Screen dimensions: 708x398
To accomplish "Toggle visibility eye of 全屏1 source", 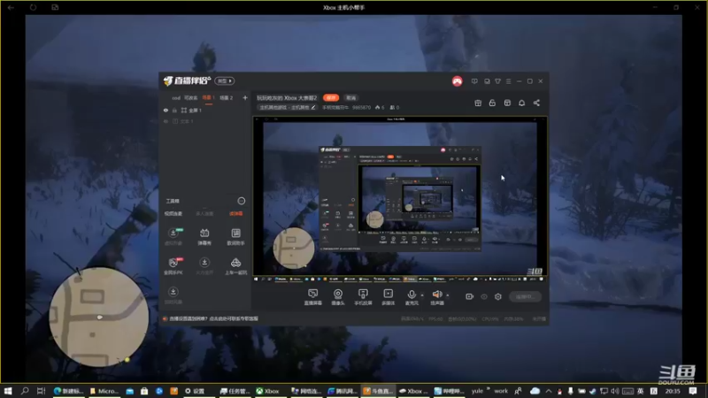I will pos(165,110).
